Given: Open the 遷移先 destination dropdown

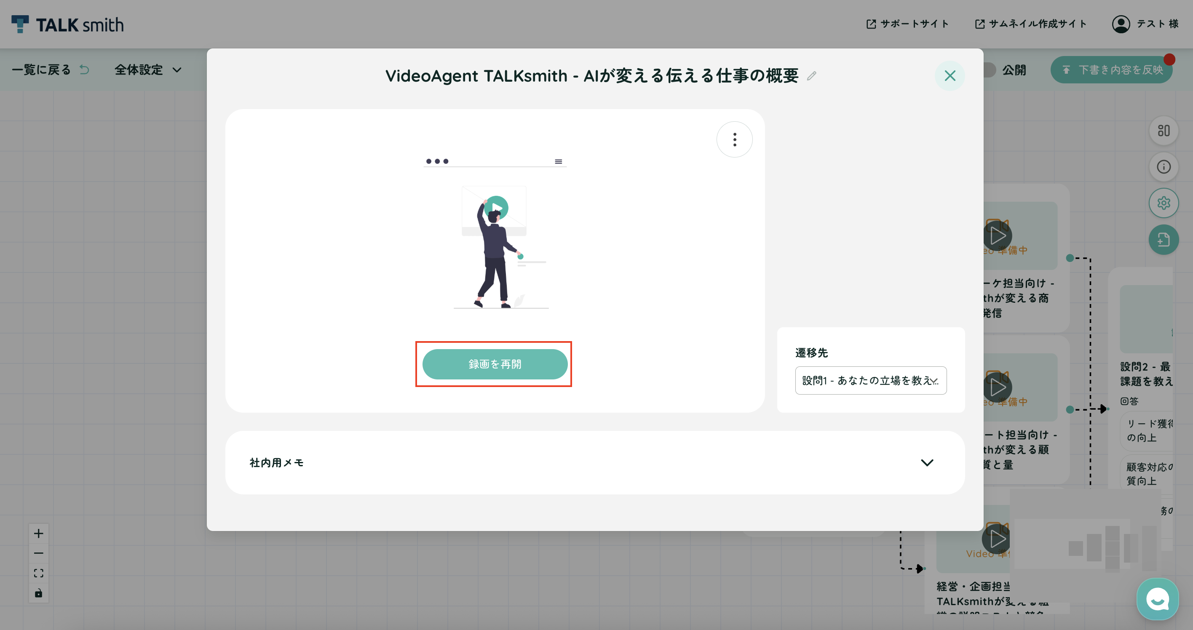Looking at the screenshot, I should click(871, 381).
